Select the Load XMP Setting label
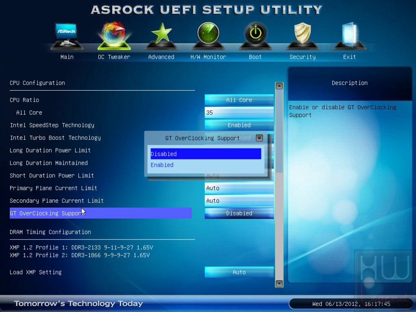Screen dimensions: 416x312 pyautogui.click(x=35, y=272)
